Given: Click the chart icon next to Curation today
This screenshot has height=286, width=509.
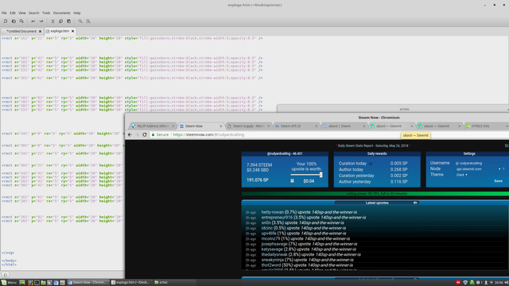Looking at the screenshot, I should (371, 164).
